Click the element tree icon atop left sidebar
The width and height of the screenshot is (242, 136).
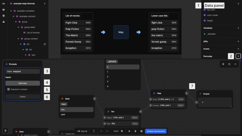4,4
